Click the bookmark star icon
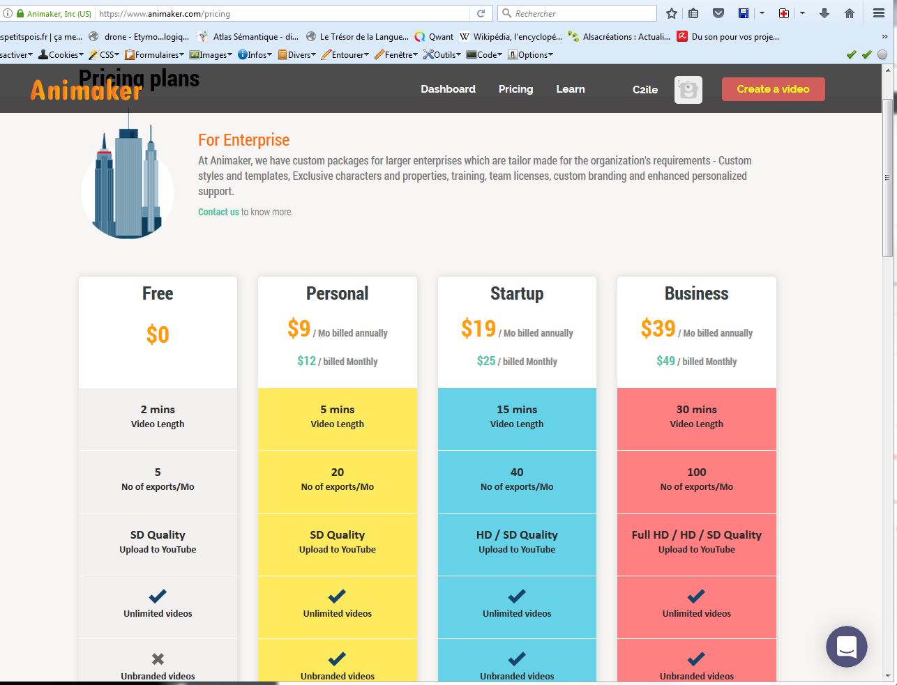Screen dimensions: 897x685 672,13
